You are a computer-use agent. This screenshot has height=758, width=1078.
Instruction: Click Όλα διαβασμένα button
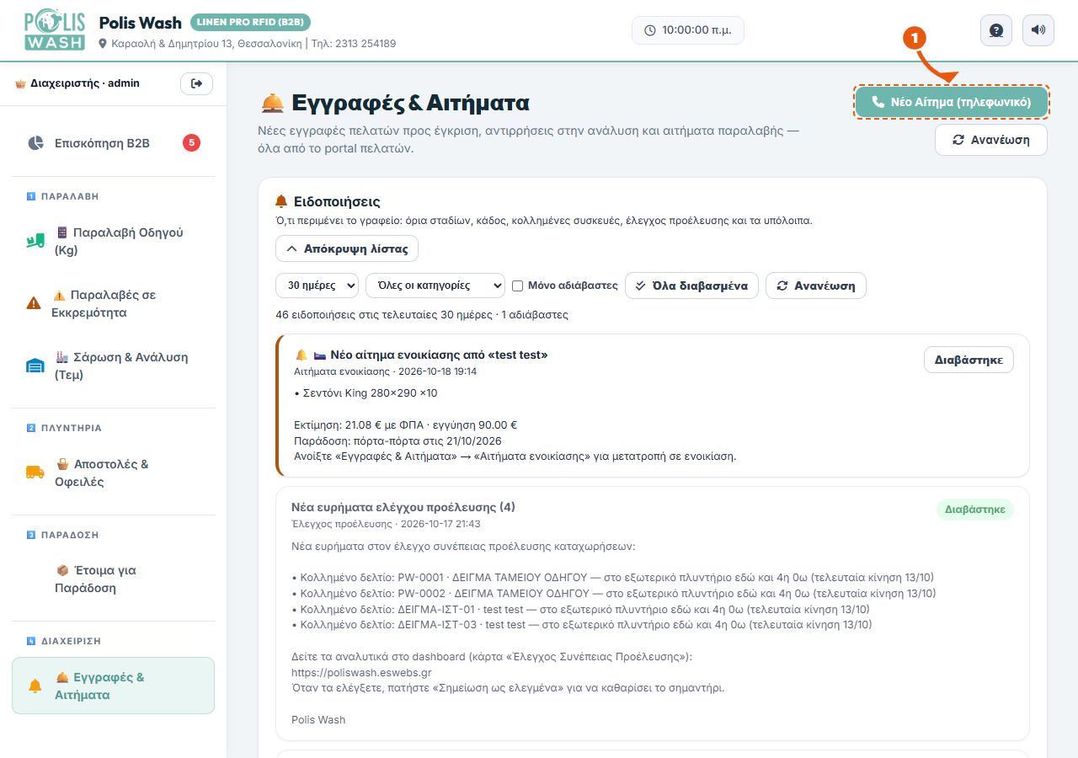tap(692, 286)
